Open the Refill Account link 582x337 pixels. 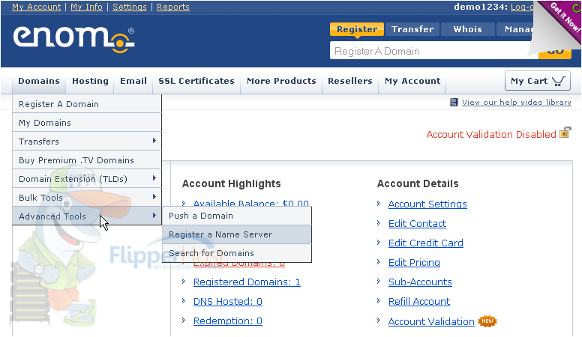[x=419, y=301]
